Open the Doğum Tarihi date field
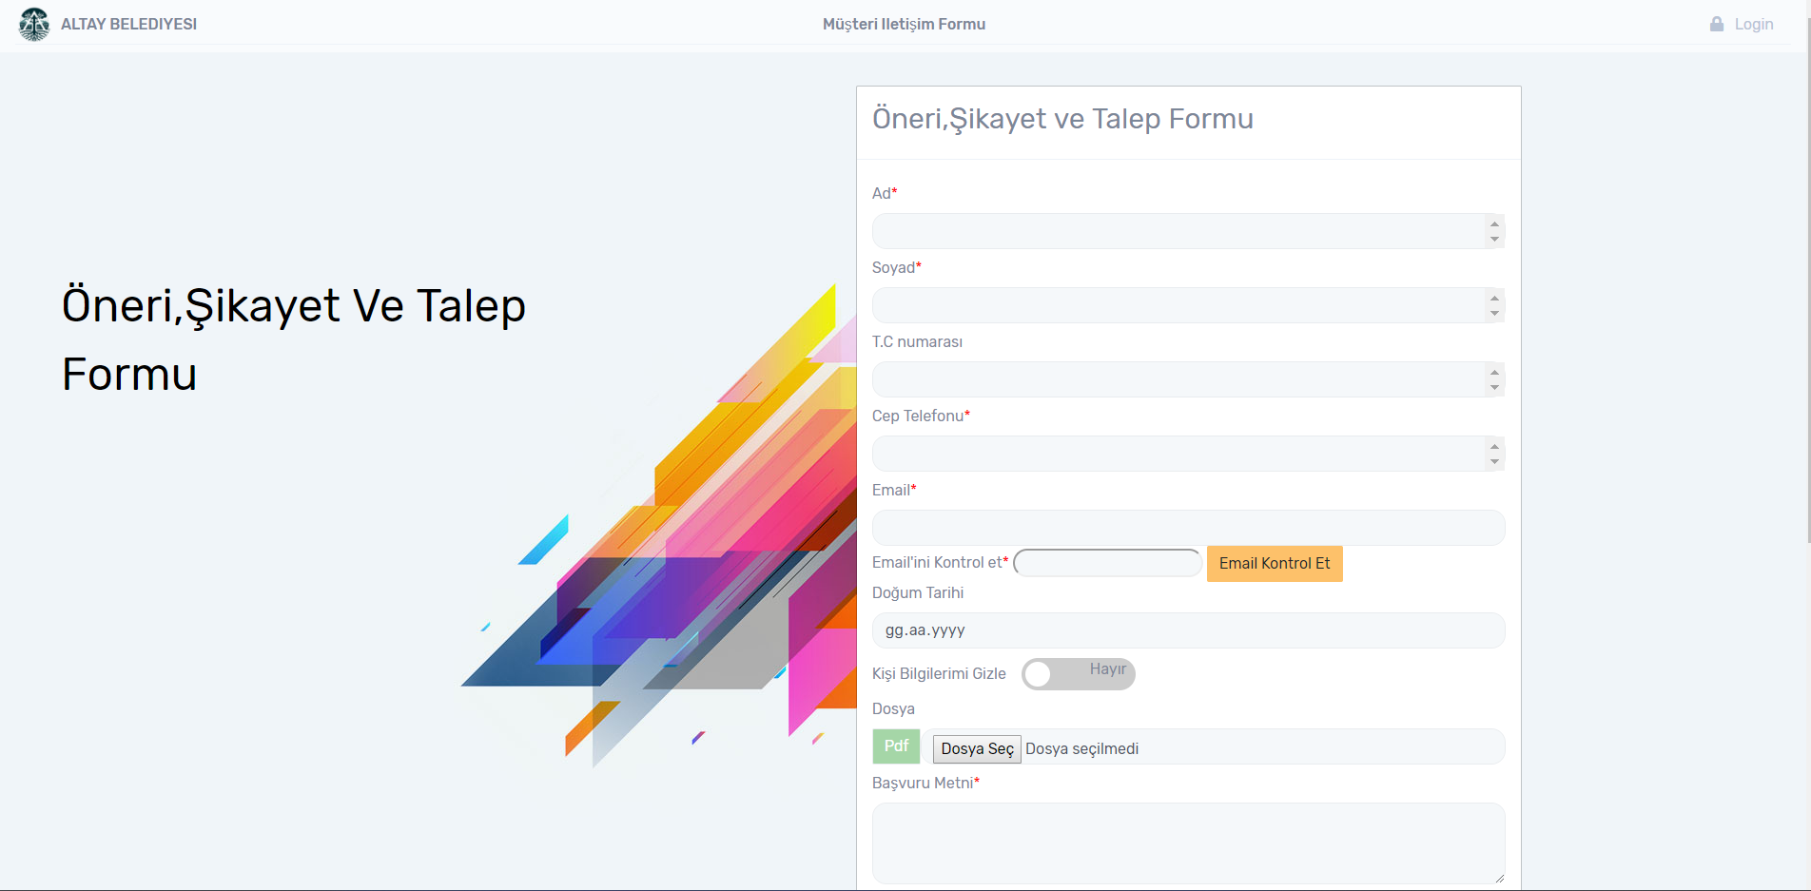This screenshot has height=891, width=1811. coord(1188,630)
